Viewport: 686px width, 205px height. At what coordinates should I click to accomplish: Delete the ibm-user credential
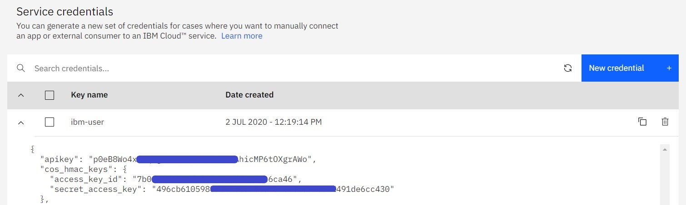point(665,122)
